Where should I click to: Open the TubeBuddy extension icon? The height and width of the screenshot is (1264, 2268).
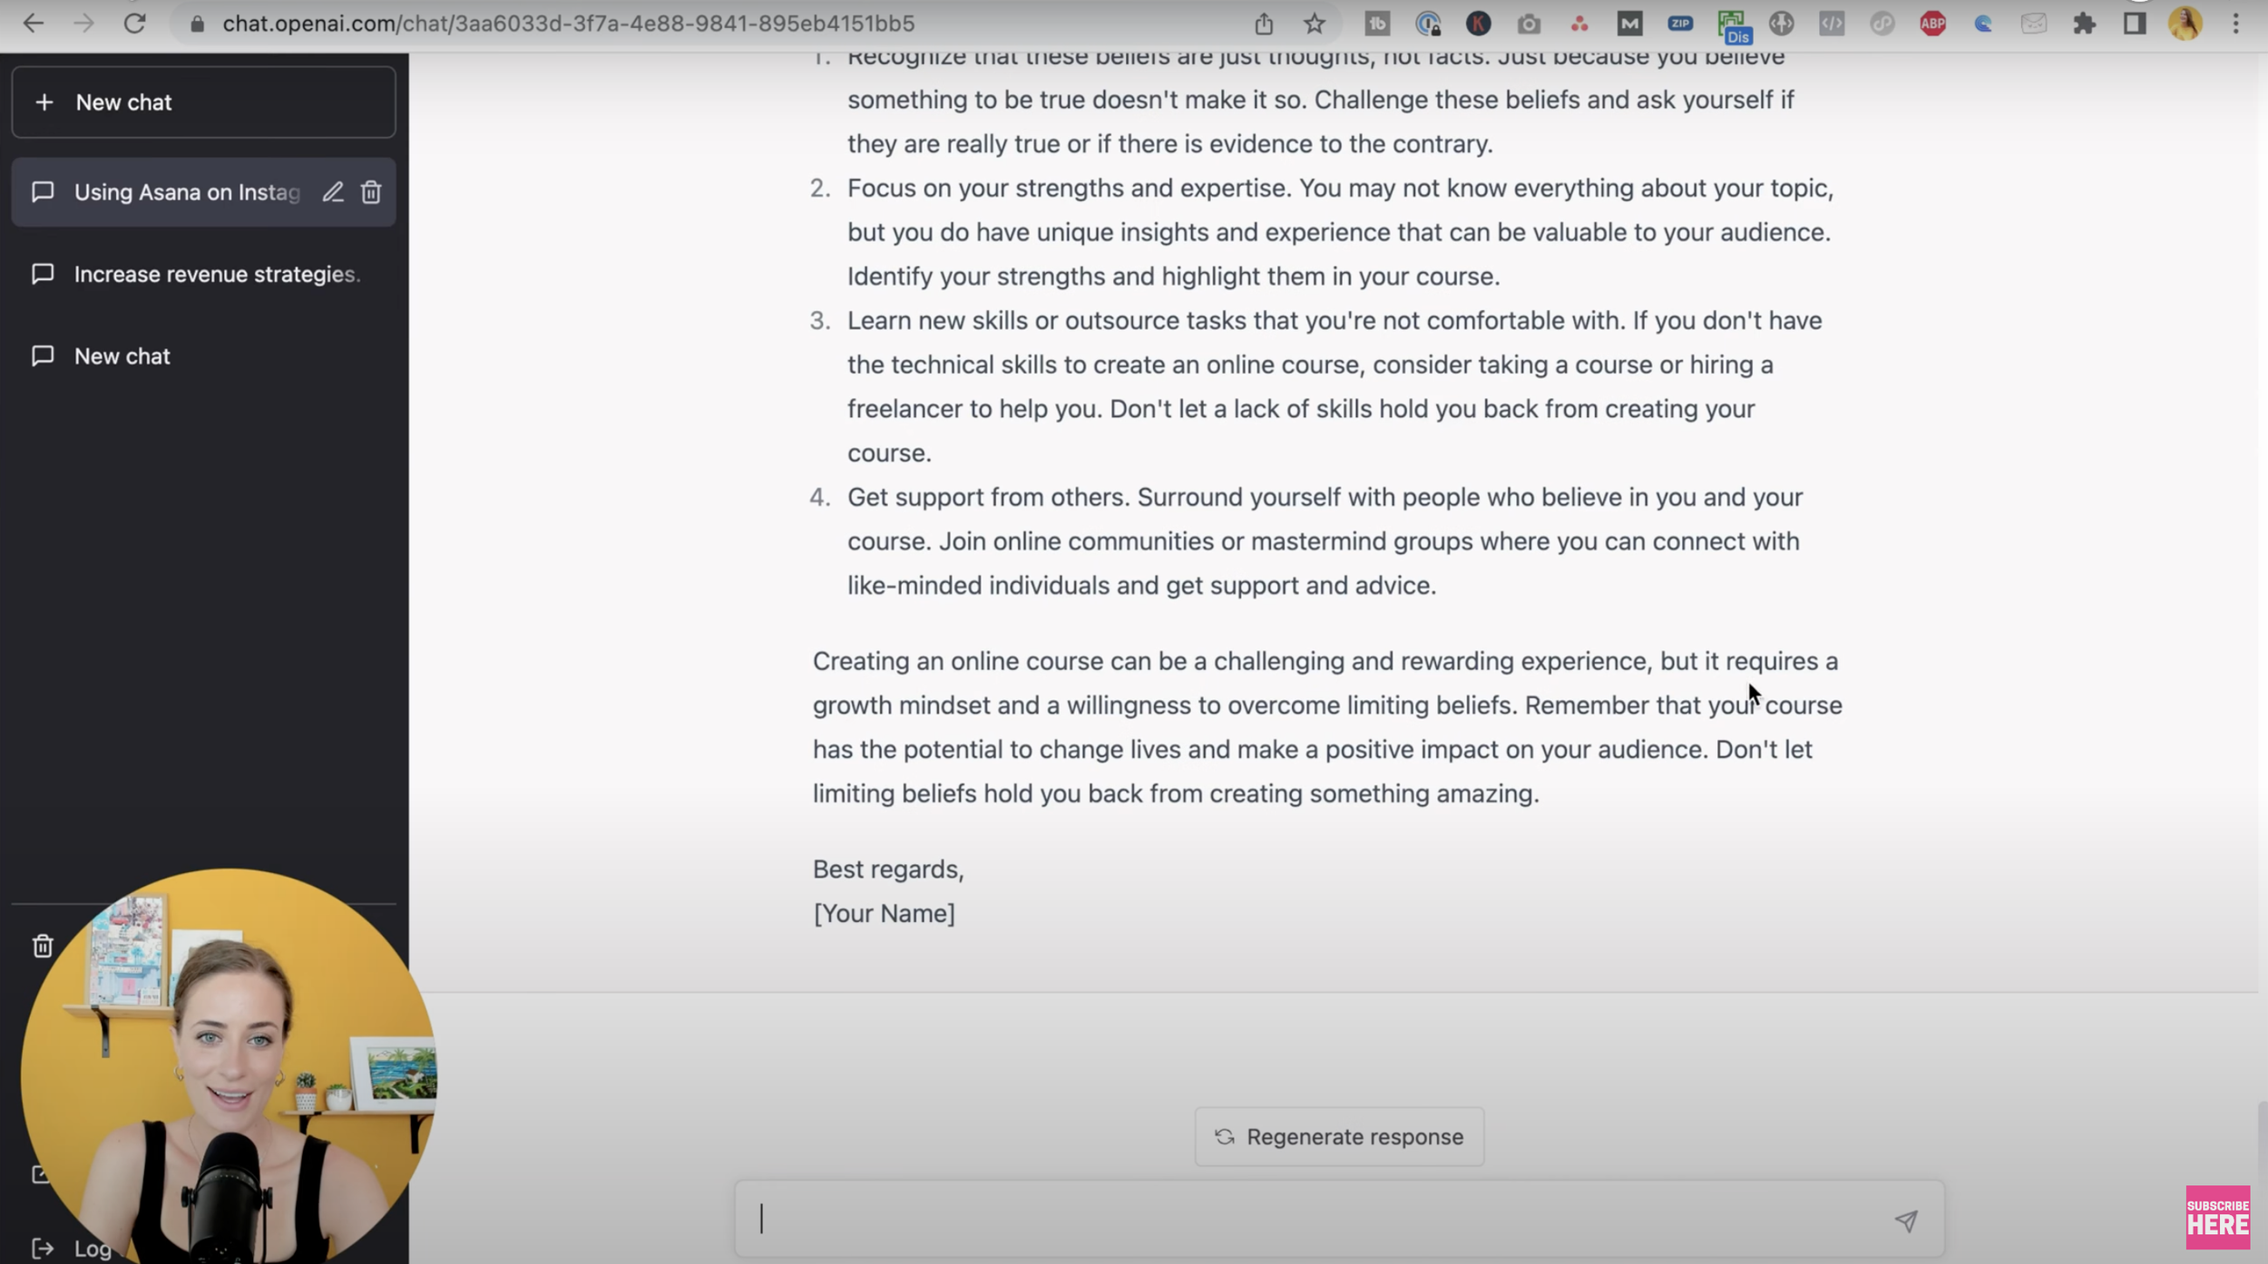coord(1377,24)
